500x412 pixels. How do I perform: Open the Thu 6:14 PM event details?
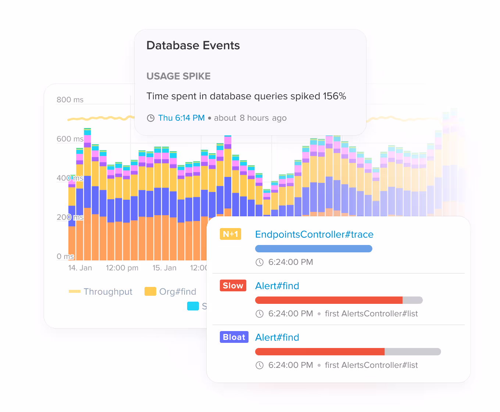[x=182, y=118]
